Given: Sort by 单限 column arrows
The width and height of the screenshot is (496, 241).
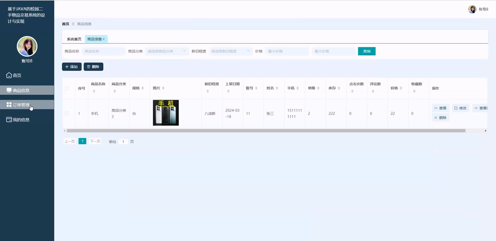Looking at the screenshot, I should click(x=318, y=88).
